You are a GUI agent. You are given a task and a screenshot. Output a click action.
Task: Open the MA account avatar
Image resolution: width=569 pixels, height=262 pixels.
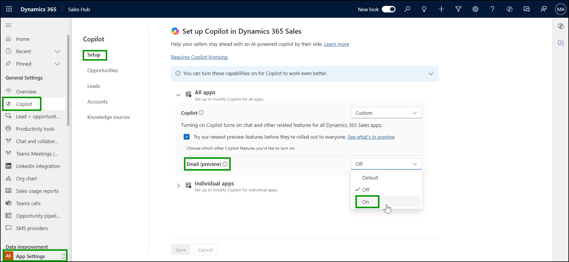click(x=561, y=9)
